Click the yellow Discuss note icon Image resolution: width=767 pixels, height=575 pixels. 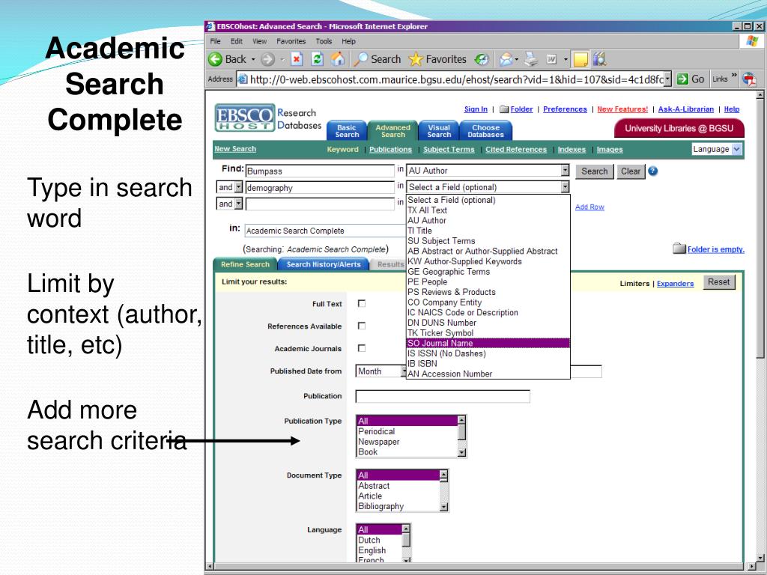coord(580,60)
